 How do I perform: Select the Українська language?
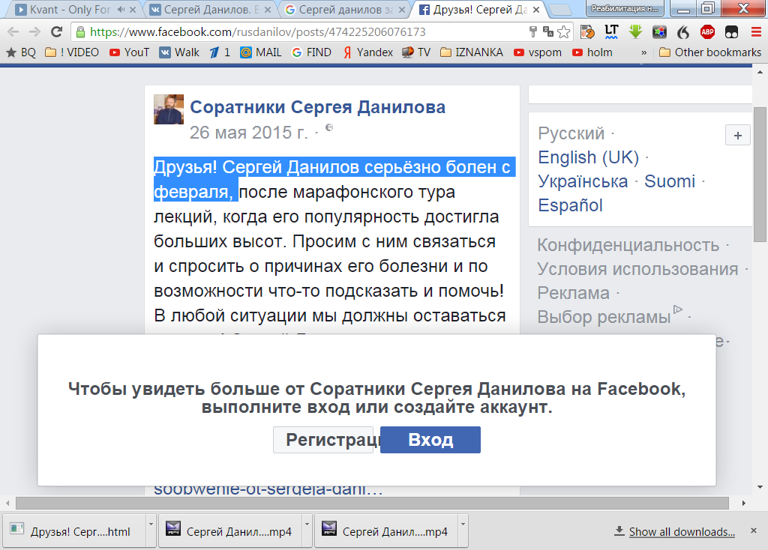click(x=583, y=181)
